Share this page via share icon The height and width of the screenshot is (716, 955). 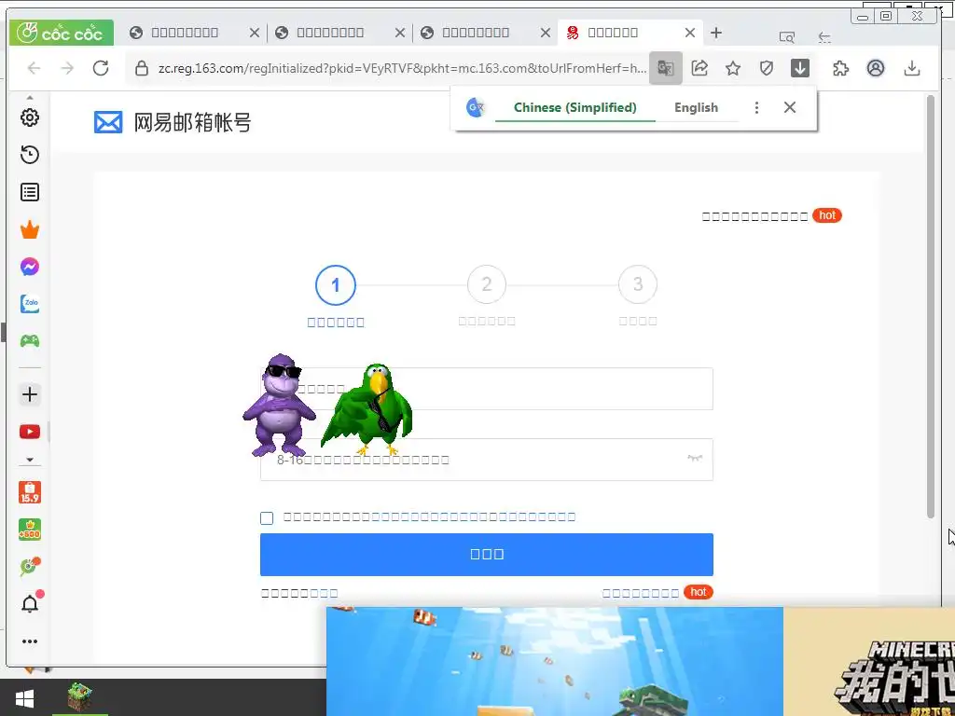coord(699,68)
